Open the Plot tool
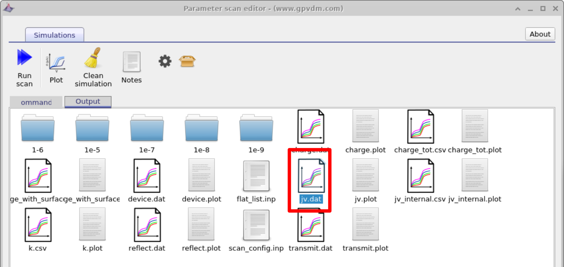 56,67
